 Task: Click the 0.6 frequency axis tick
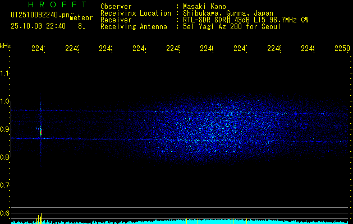point(5,213)
